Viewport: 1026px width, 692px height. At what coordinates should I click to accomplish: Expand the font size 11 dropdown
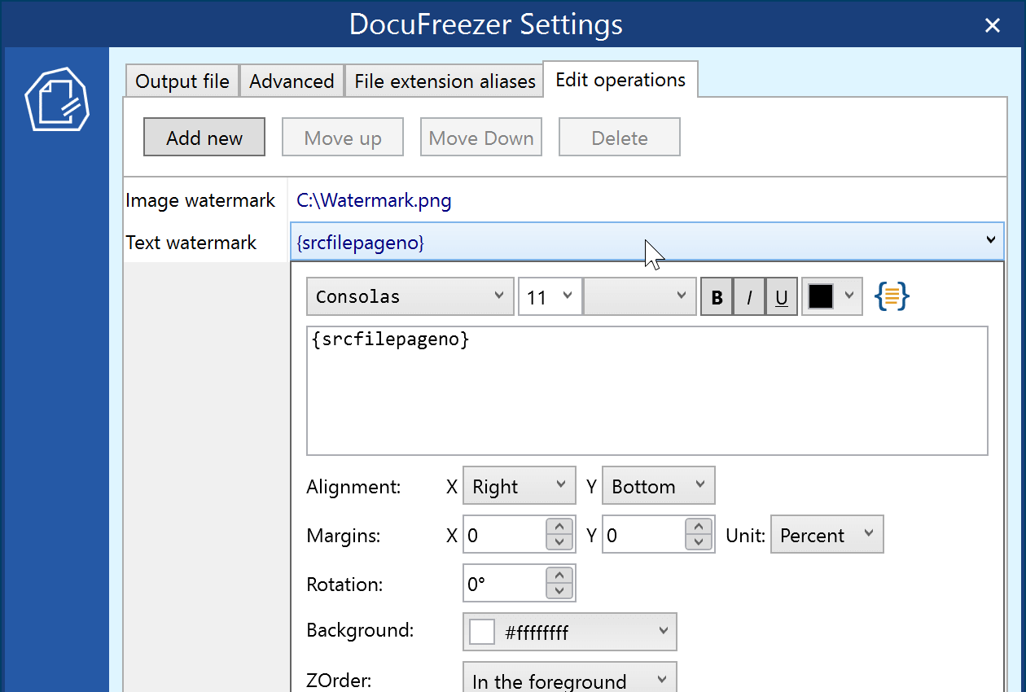550,297
